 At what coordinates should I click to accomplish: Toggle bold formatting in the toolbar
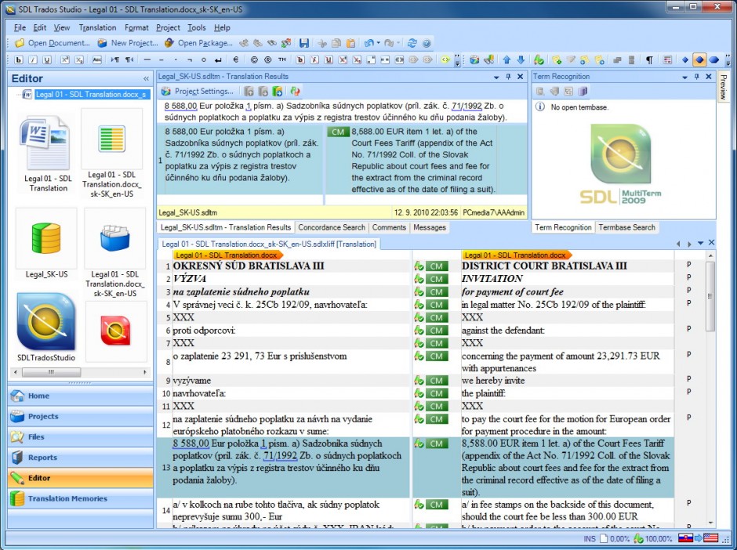coord(18,60)
